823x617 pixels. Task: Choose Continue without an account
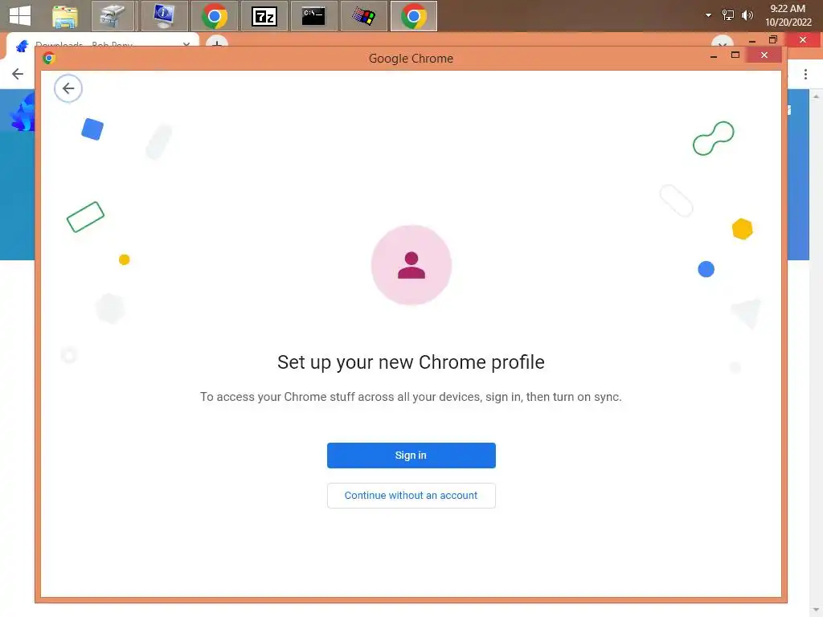[411, 495]
